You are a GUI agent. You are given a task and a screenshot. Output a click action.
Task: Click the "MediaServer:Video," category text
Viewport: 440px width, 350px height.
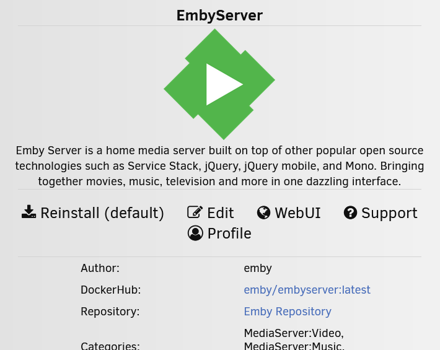pos(294,333)
